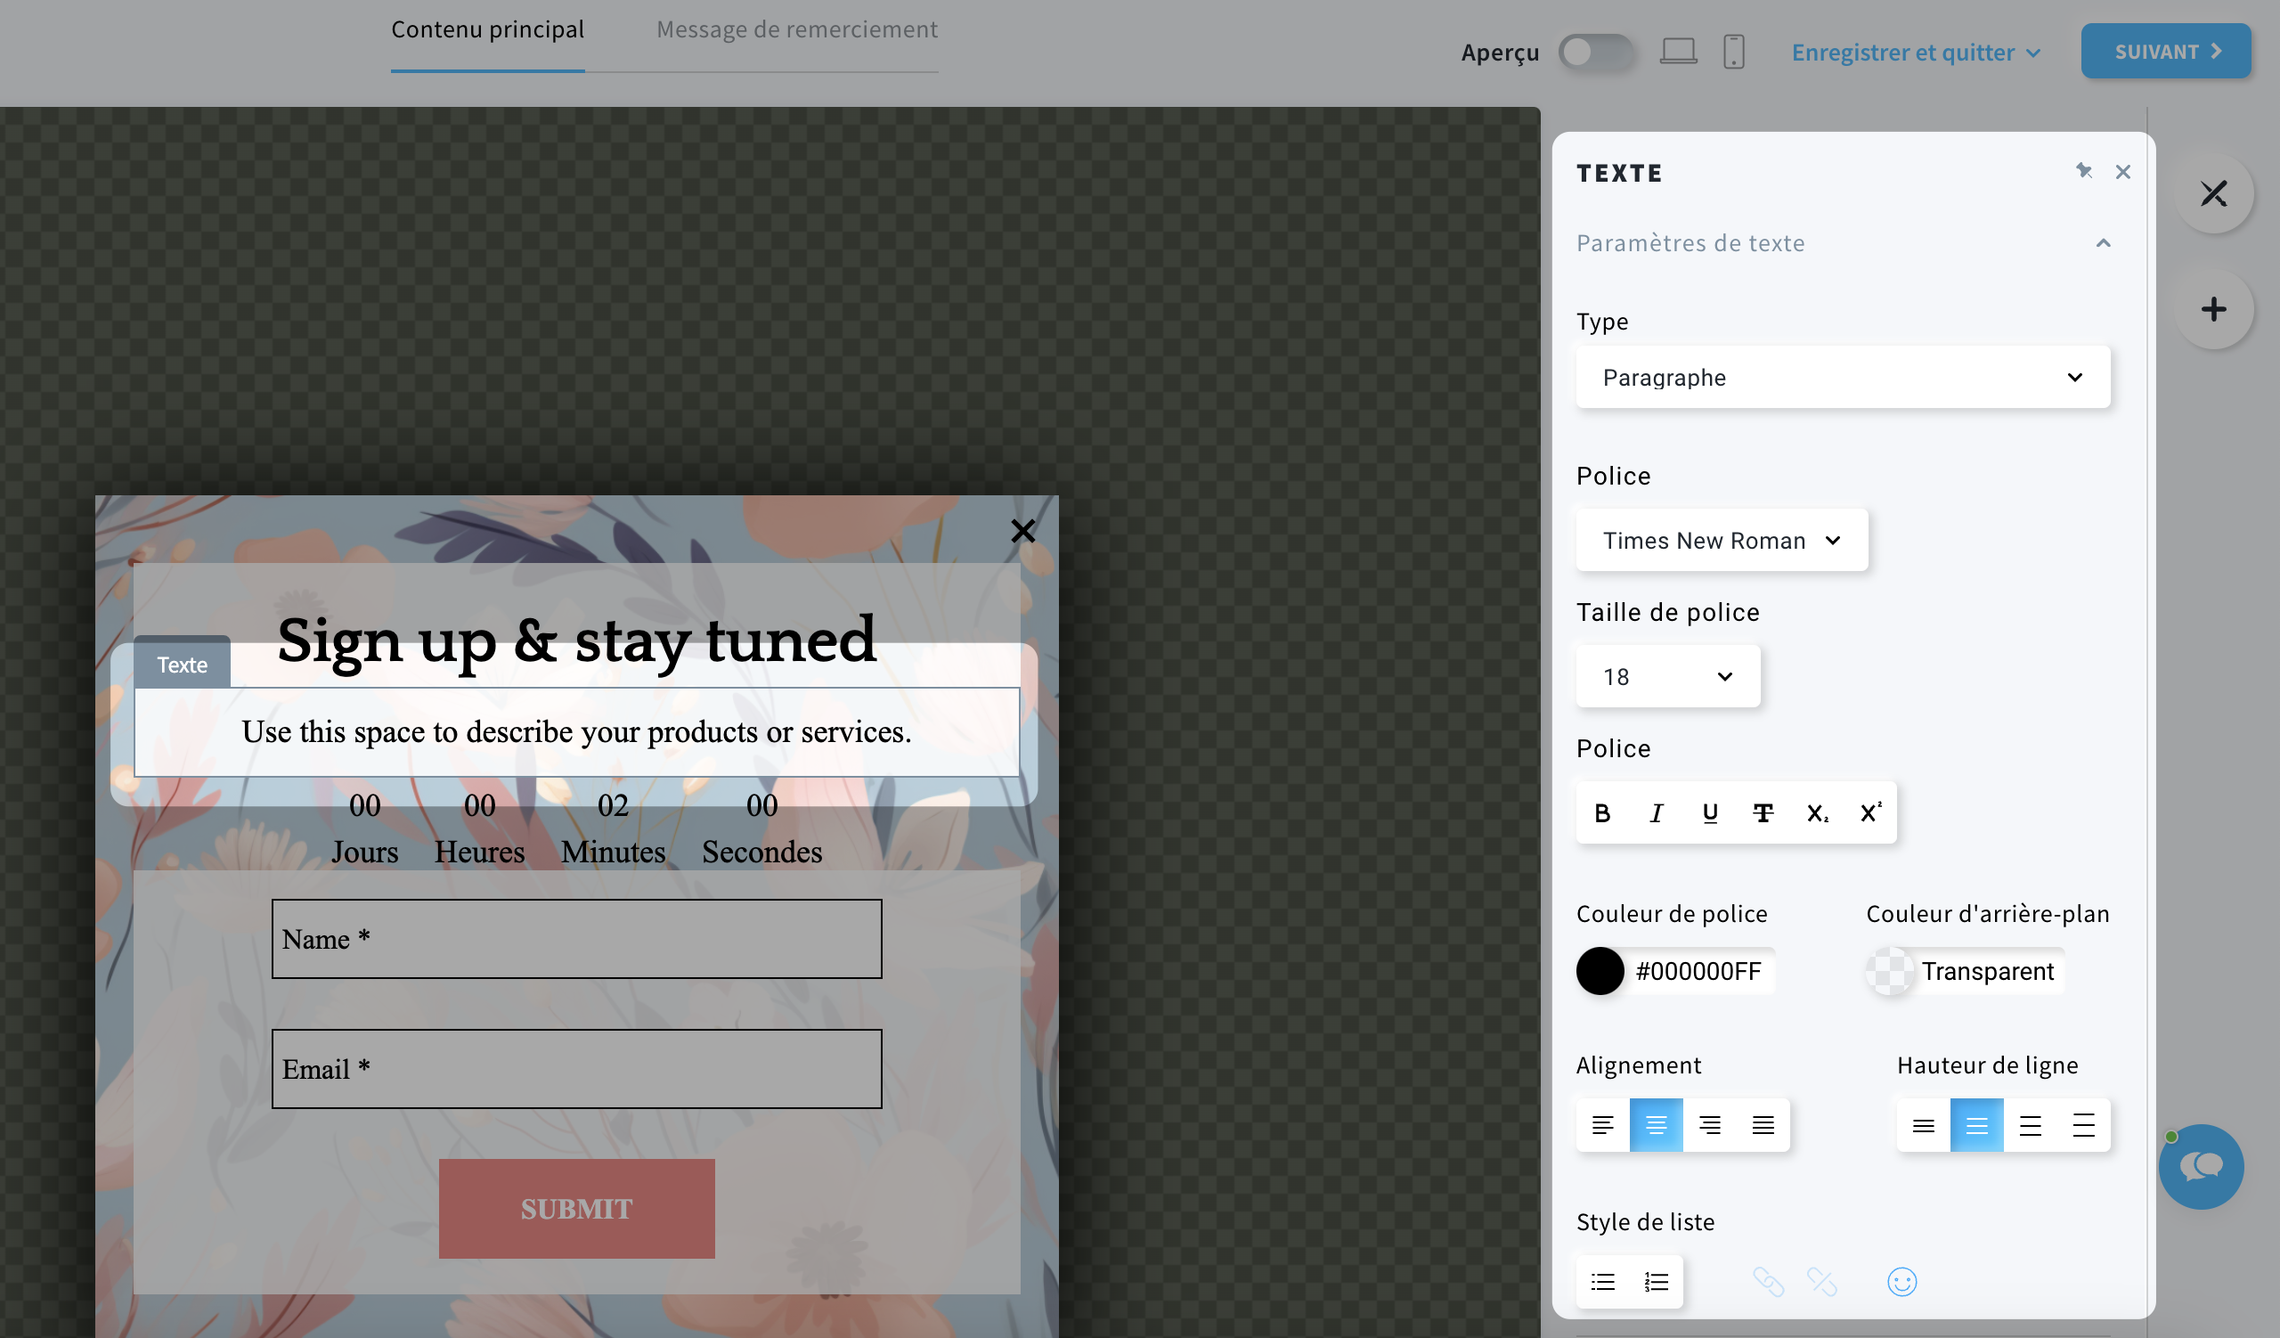
Task: Open the Police font dropdown
Action: click(x=1722, y=538)
